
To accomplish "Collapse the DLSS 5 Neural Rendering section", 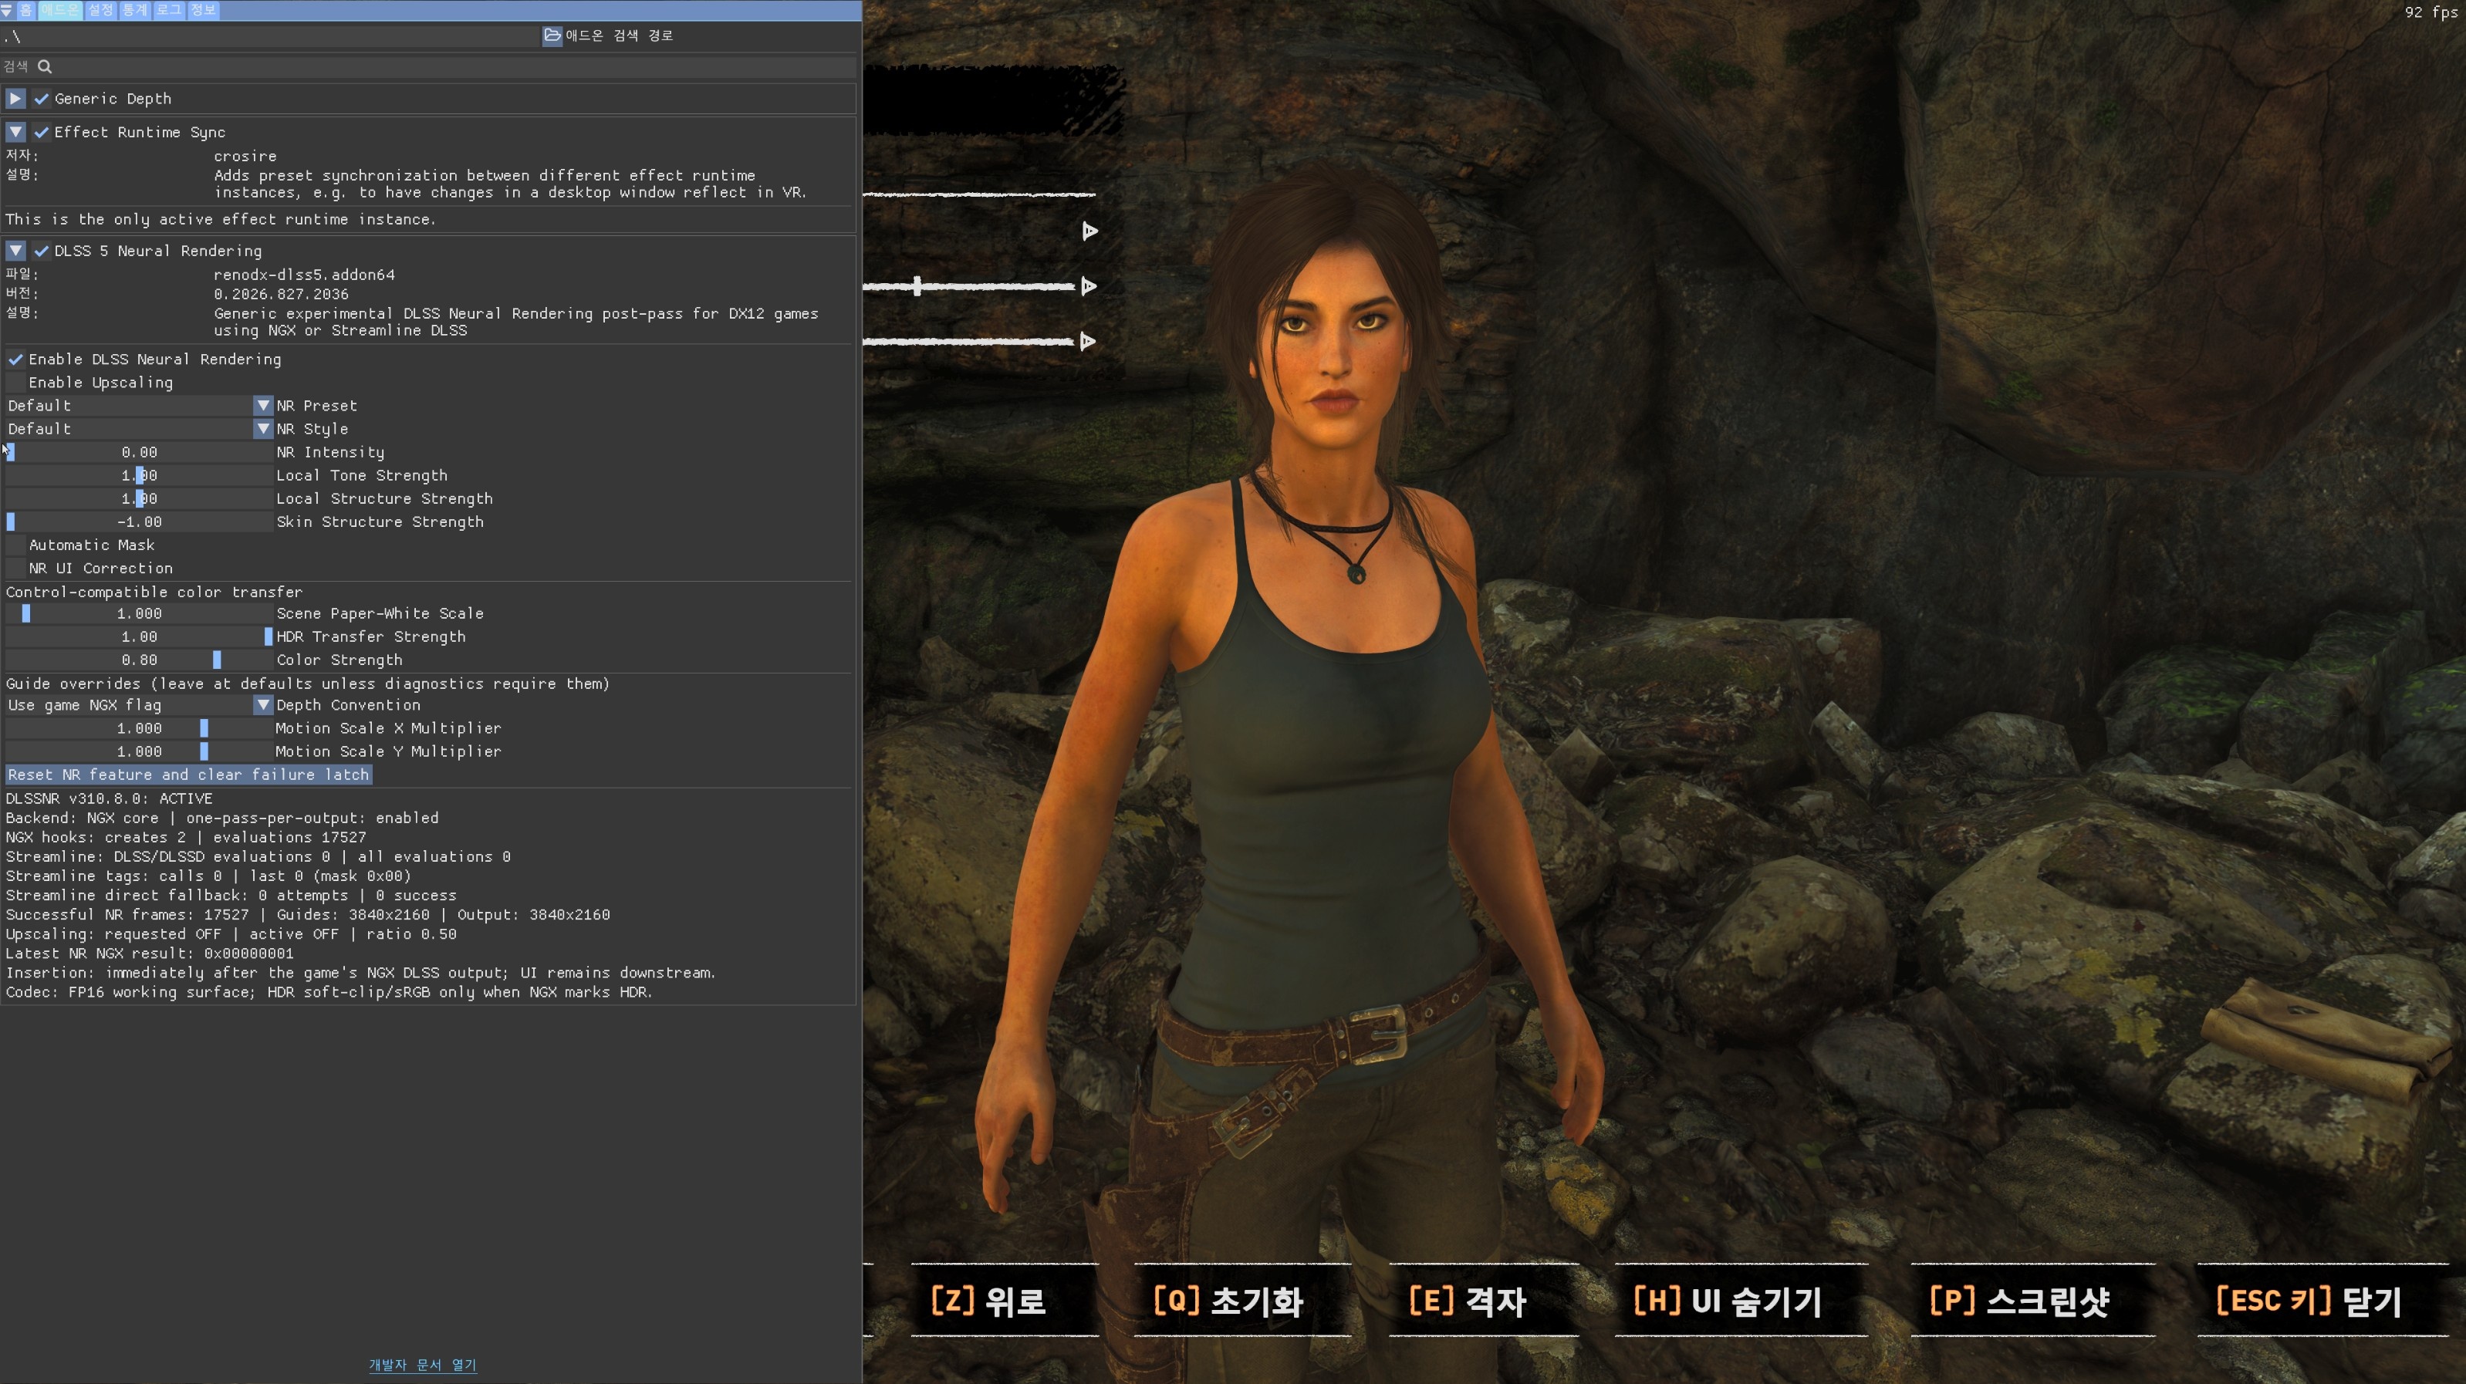I will click(15, 251).
